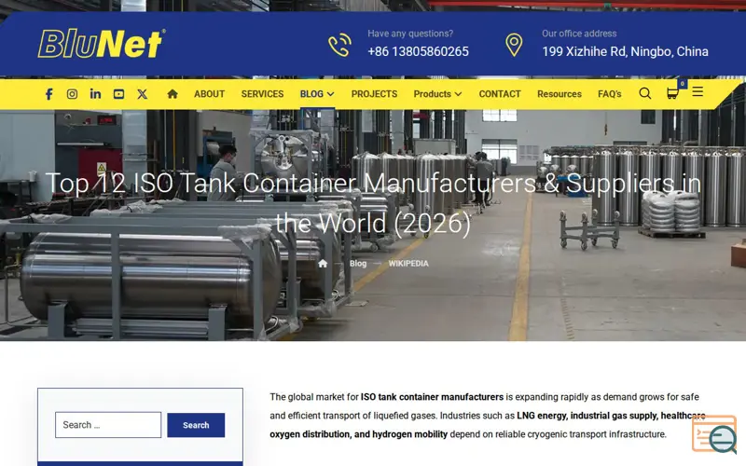Open the shopping cart icon
The height and width of the screenshot is (466, 746).
672,93
